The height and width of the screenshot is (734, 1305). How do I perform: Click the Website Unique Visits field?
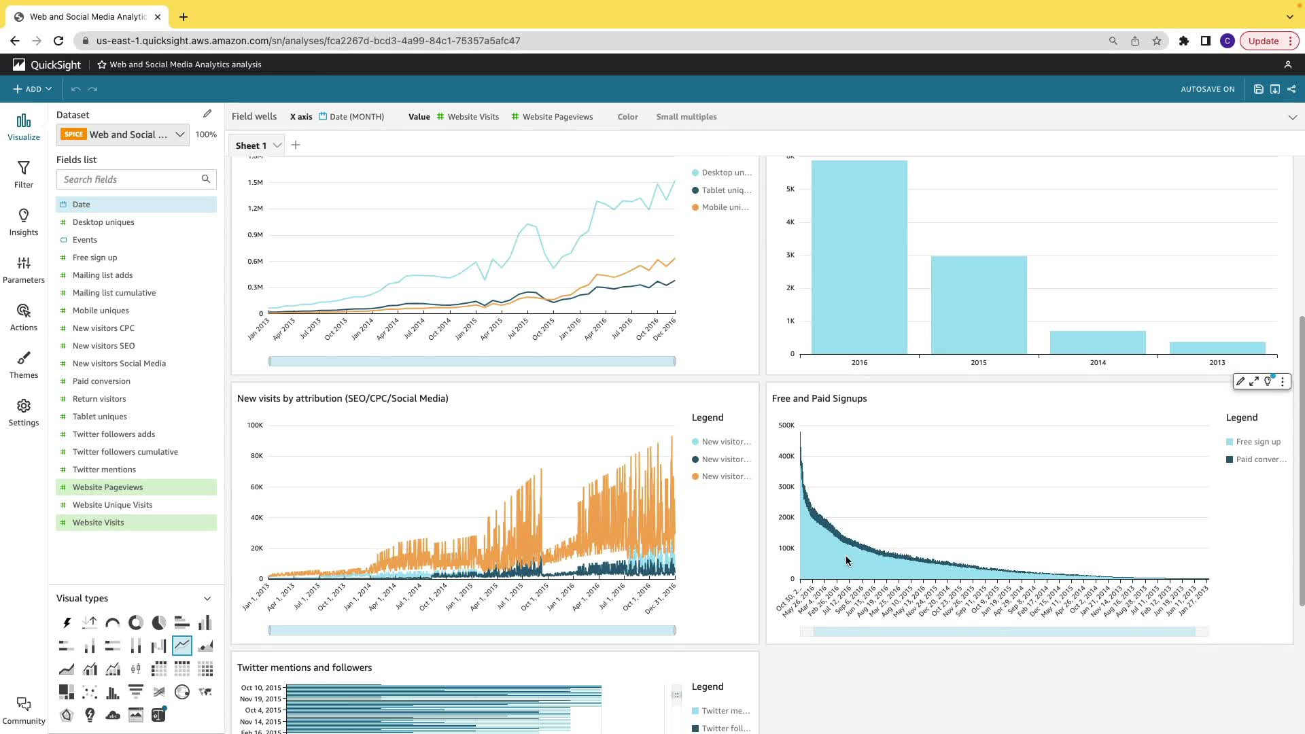(113, 505)
